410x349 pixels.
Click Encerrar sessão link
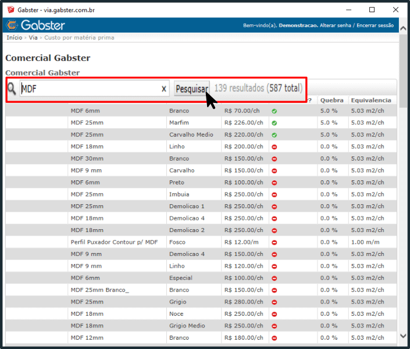point(375,26)
